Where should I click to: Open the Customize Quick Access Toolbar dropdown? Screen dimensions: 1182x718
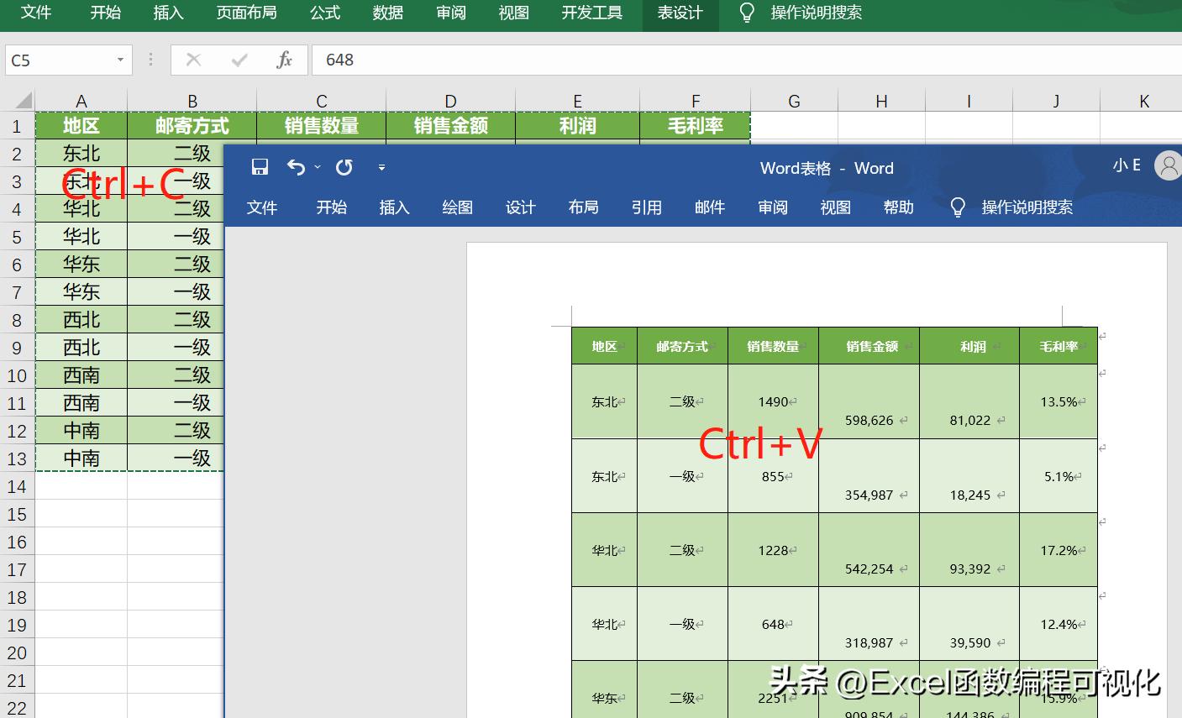point(381,167)
